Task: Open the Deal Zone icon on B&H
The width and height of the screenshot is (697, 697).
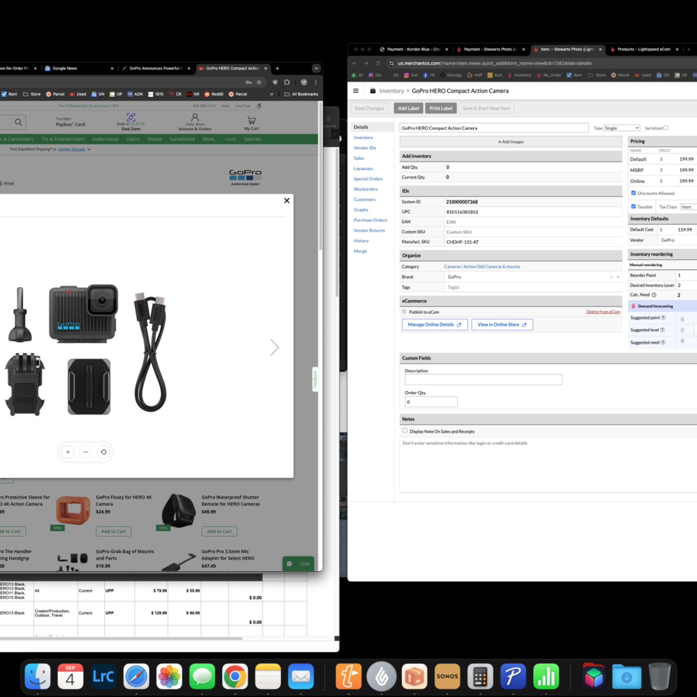Action: coord(131,117)
